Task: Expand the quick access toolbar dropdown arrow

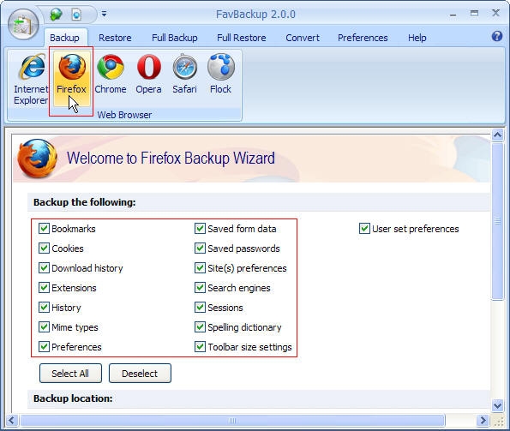Action: tap(104, 14)
